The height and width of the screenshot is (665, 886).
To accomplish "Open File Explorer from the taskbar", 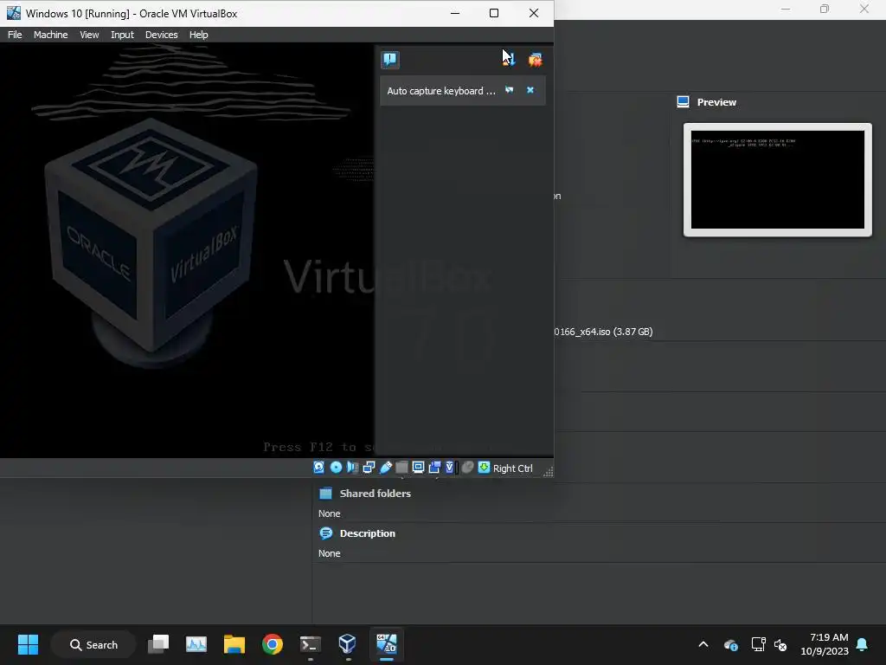I will click(234, 644).
